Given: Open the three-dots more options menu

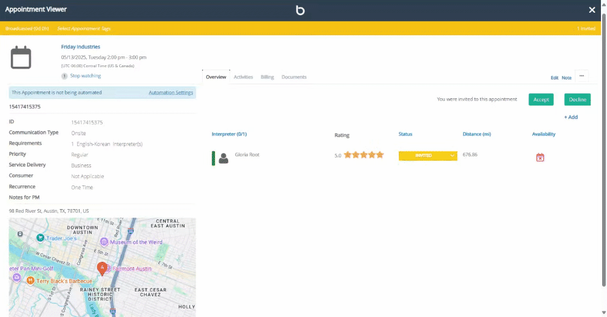Looking at the screenshot, I should tap(582, 76).
